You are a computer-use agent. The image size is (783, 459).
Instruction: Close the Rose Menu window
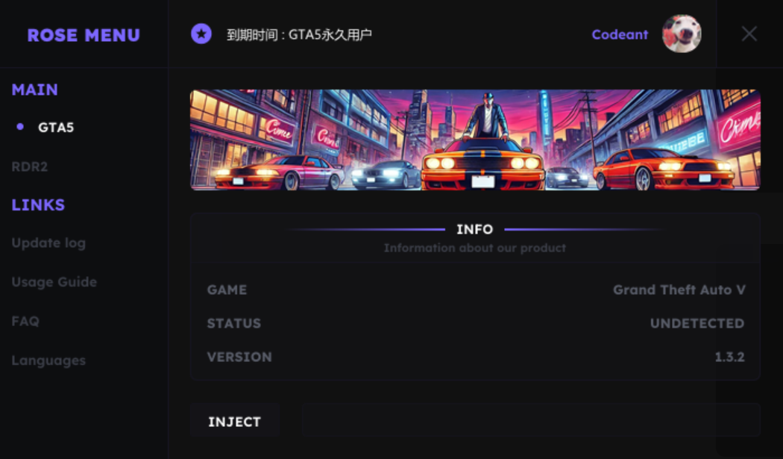(749, 34)
